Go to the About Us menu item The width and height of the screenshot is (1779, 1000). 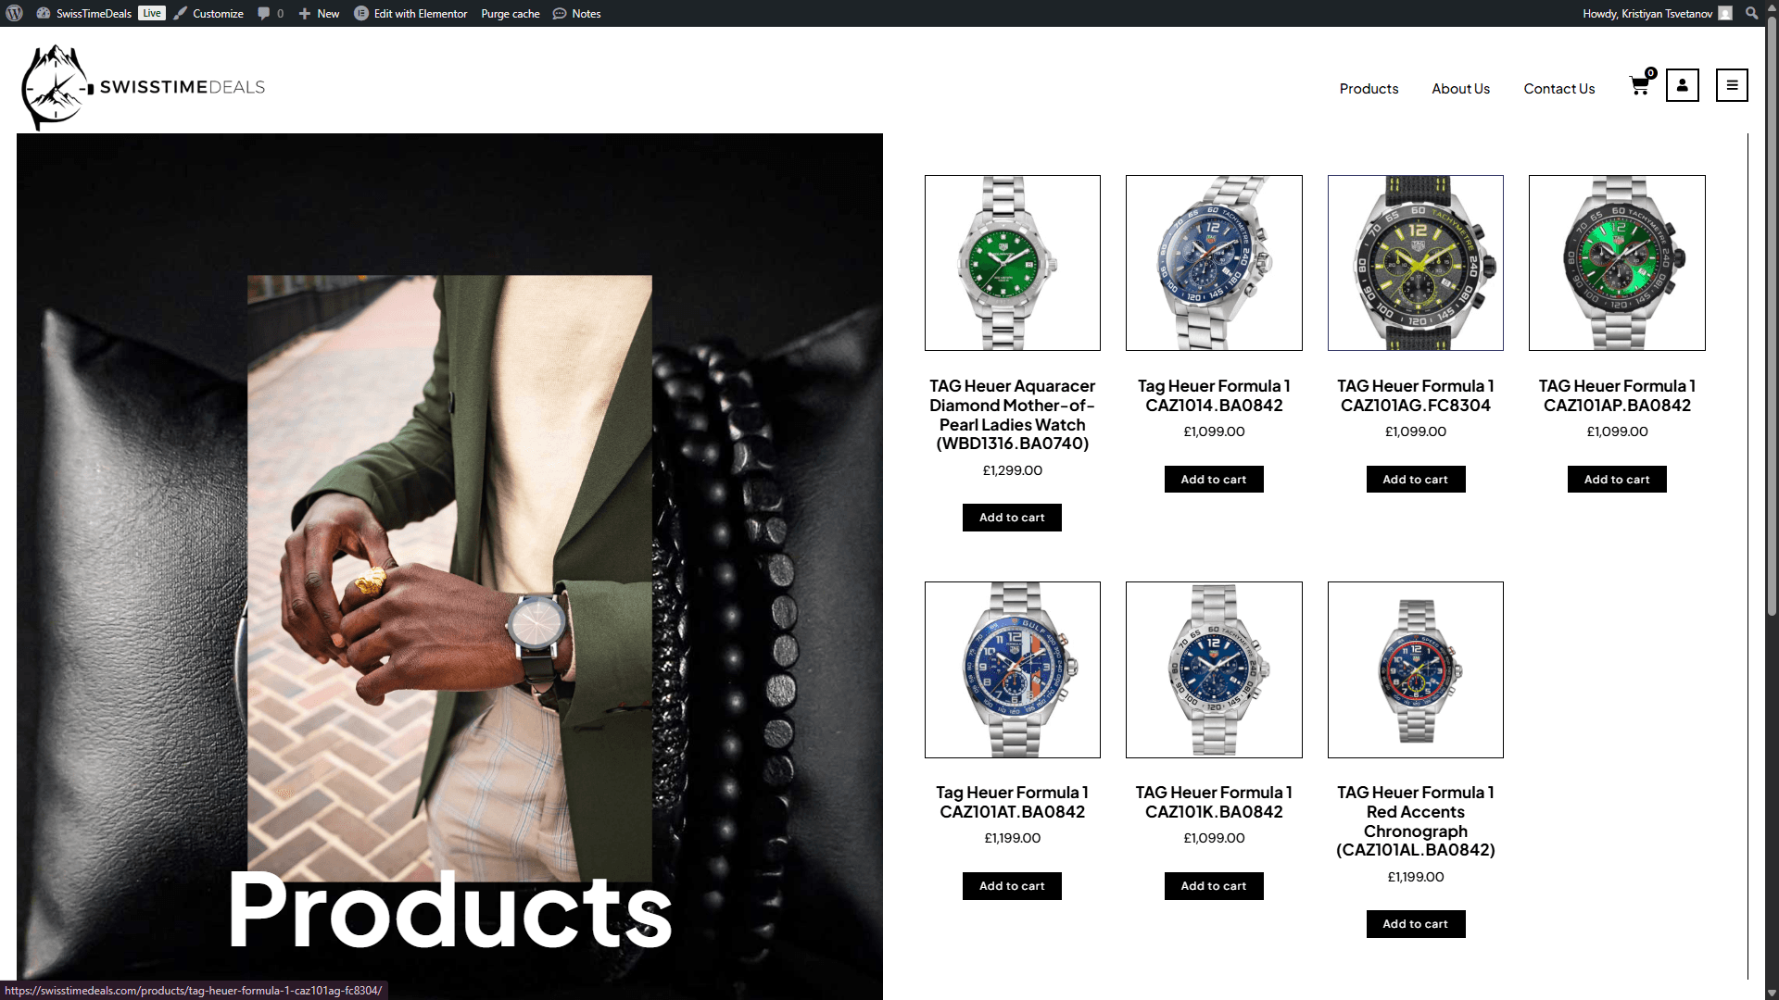(1460, 89)
